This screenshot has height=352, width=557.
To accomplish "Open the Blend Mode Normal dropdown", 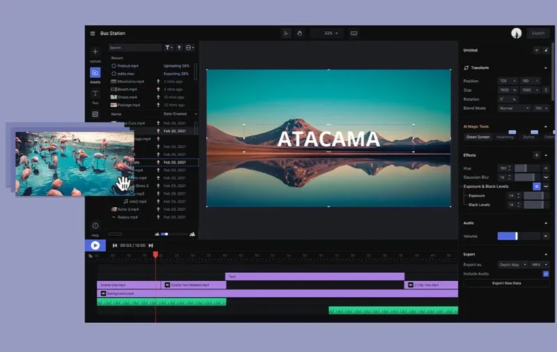I will 514,109.
